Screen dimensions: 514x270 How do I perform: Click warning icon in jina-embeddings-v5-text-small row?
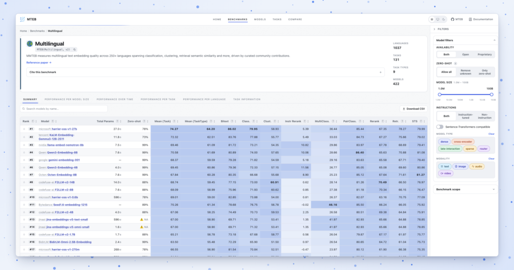[142, 219]
